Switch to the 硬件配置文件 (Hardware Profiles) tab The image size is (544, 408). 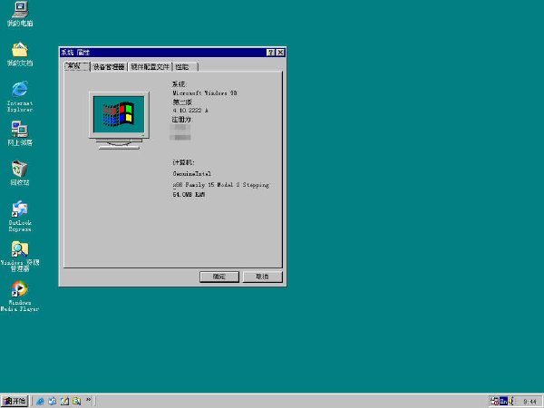pos(150,66)
